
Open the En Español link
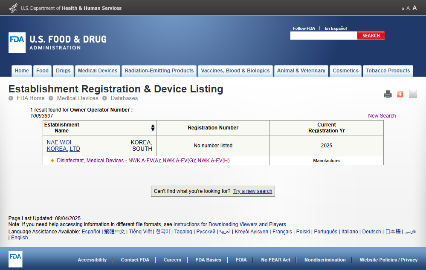coord(336,29)
